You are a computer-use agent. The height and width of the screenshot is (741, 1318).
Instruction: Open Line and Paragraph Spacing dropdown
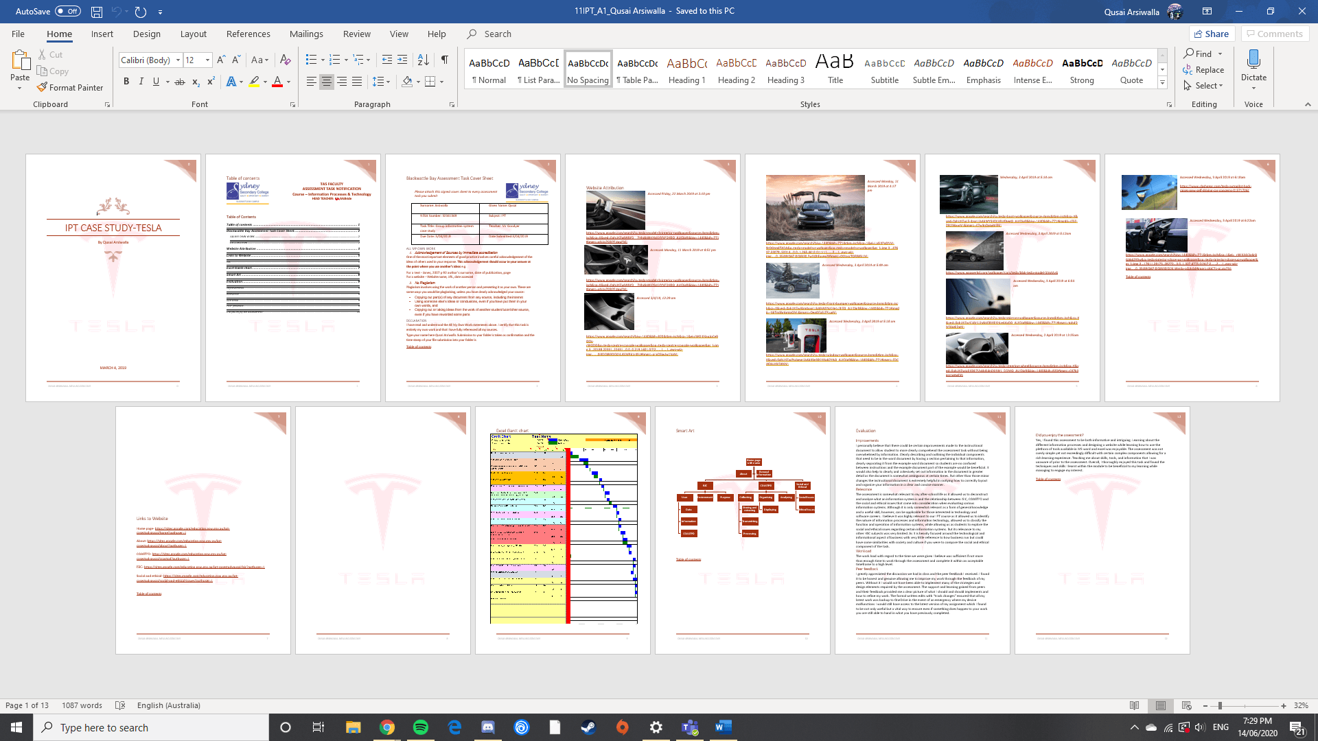[381, 82]
